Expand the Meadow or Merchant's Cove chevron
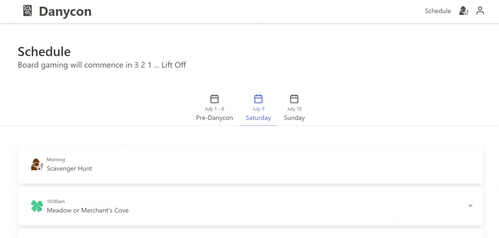This screenshot has height=238, width=499. pos(470,205)
